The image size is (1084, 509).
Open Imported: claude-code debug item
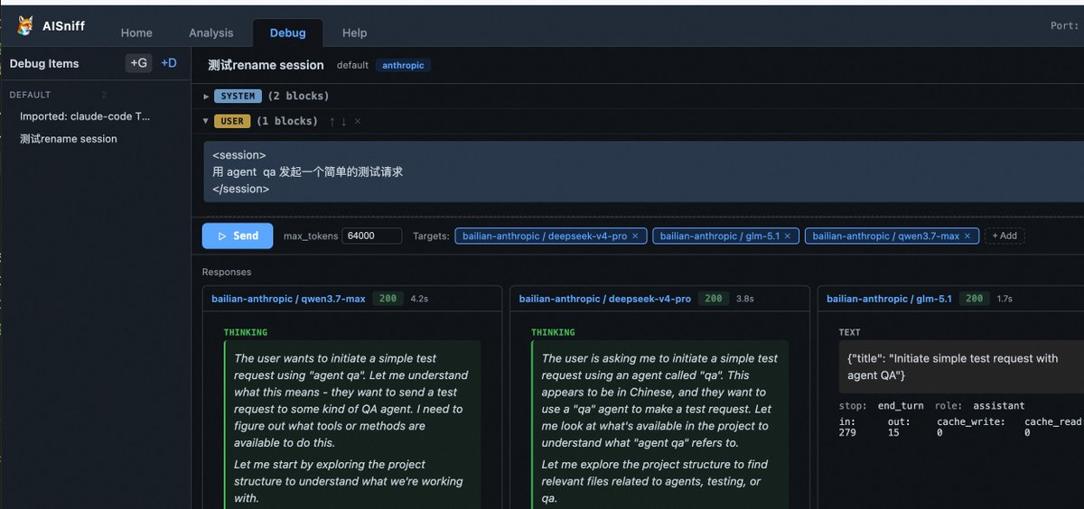point(85,116)
